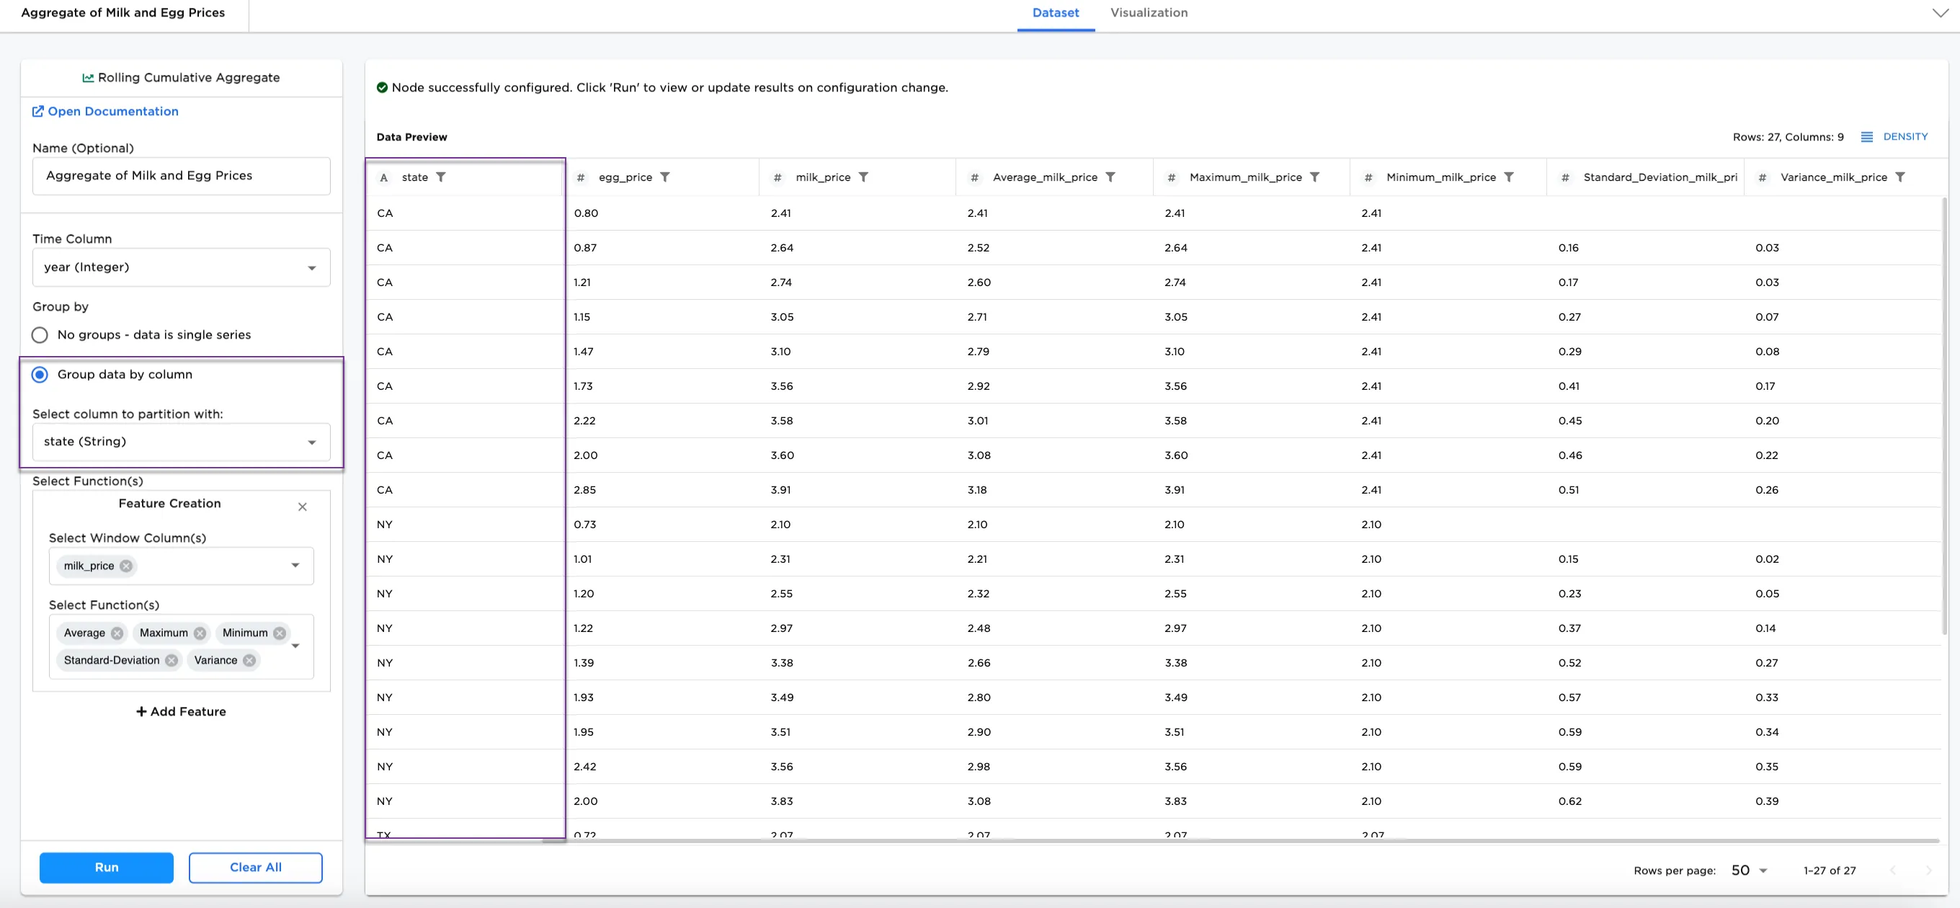
Task: Select No groups single series option
Action: click(40, 335)
